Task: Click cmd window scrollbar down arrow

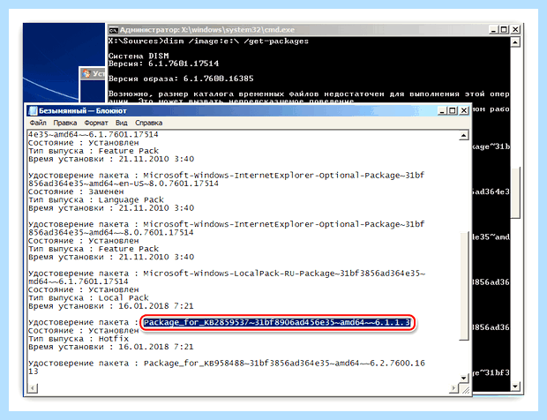Action: (x=515, y=386)
